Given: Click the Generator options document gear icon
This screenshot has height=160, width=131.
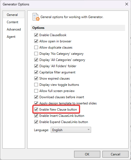Looking at the screenshot, I should [36, 17].
